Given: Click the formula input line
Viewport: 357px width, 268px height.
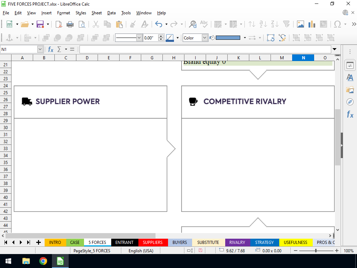Looking at the screenshot, I should [x=205, y=49].
